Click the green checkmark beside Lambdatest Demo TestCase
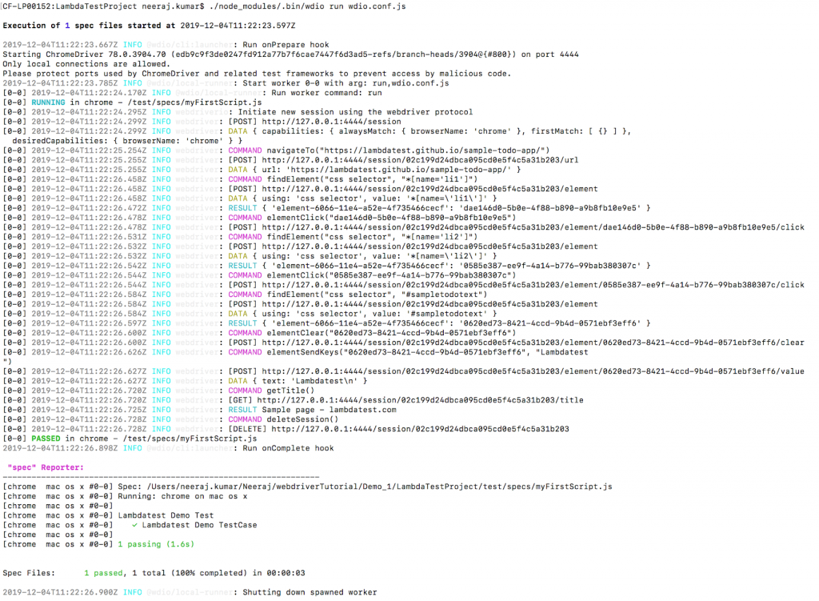This screenshot has width=819, height=601. (134, 525)
